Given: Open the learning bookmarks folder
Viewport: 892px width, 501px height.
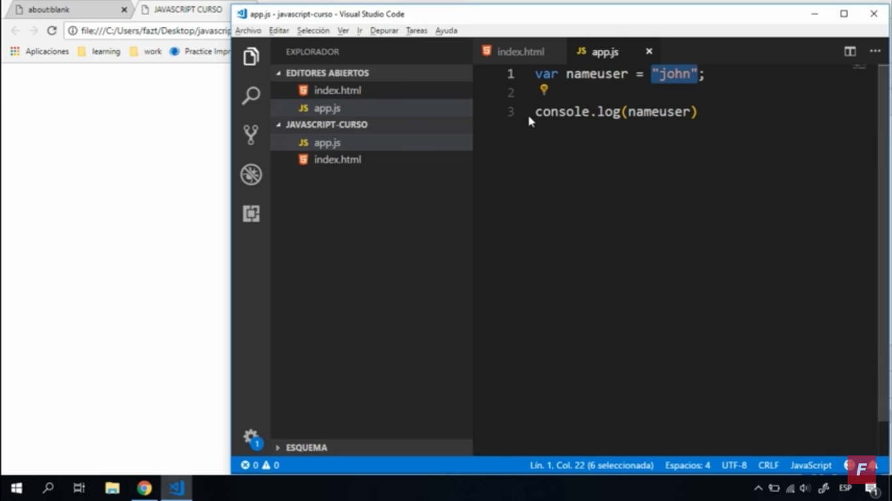Looking at the screenshot, I should [x=99, y=52].
